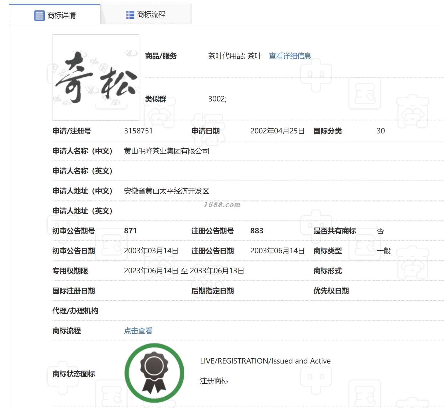Image resolution: width=444 pixels, height=408 pixels.
Task: Click the 申请人名称（中文） label
Action: click(82, 151)
